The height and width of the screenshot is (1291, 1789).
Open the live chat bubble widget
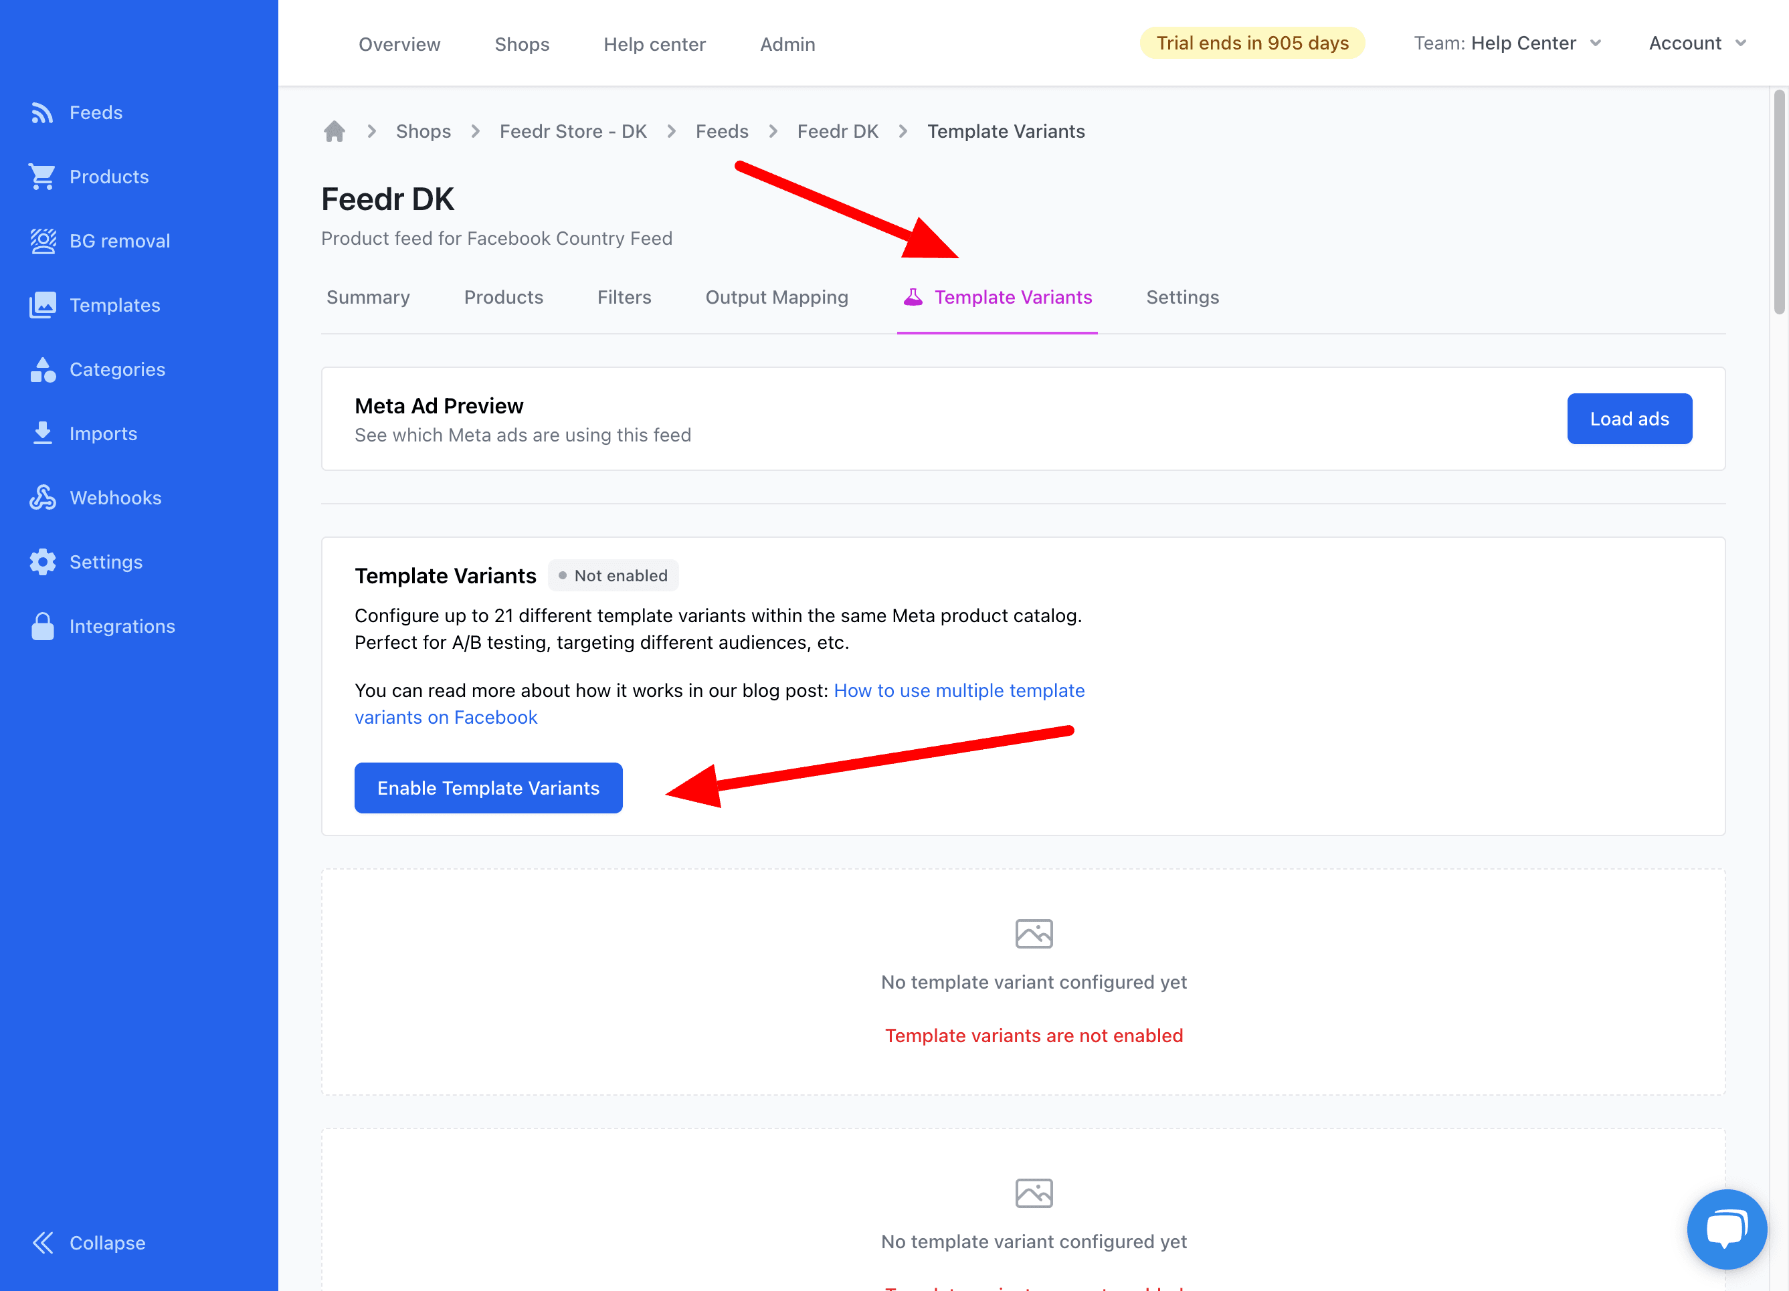click(x=1726, y=1229)
